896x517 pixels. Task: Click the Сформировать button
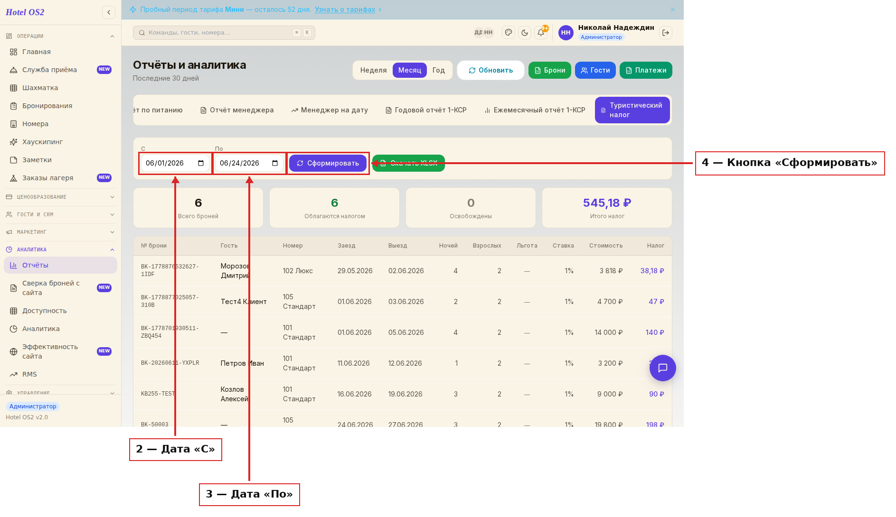[x=328, y=163]
